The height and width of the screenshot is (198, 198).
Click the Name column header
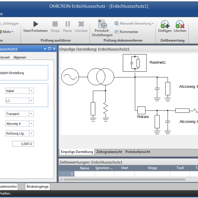pyautogui.click(x=84, y=168)
